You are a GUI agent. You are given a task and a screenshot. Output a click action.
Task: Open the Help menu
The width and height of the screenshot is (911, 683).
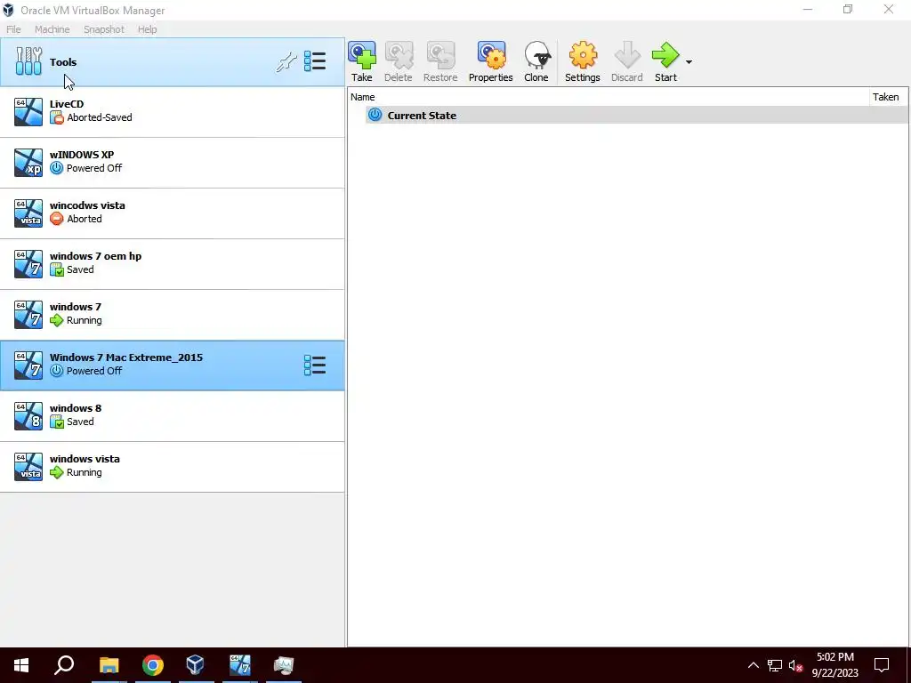pos(148,29)
